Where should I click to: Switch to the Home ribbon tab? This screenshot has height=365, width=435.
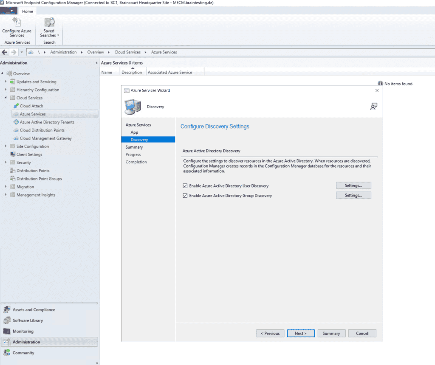coord(27,11)
